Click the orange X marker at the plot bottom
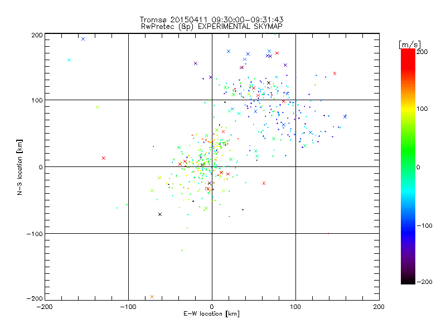This screenshot has width=446, height=334. [x=152, y=297]
